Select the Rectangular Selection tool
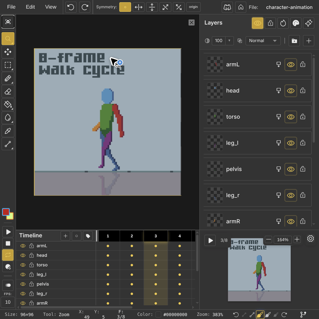Viewport: 319px width, 319px height. 8,65
